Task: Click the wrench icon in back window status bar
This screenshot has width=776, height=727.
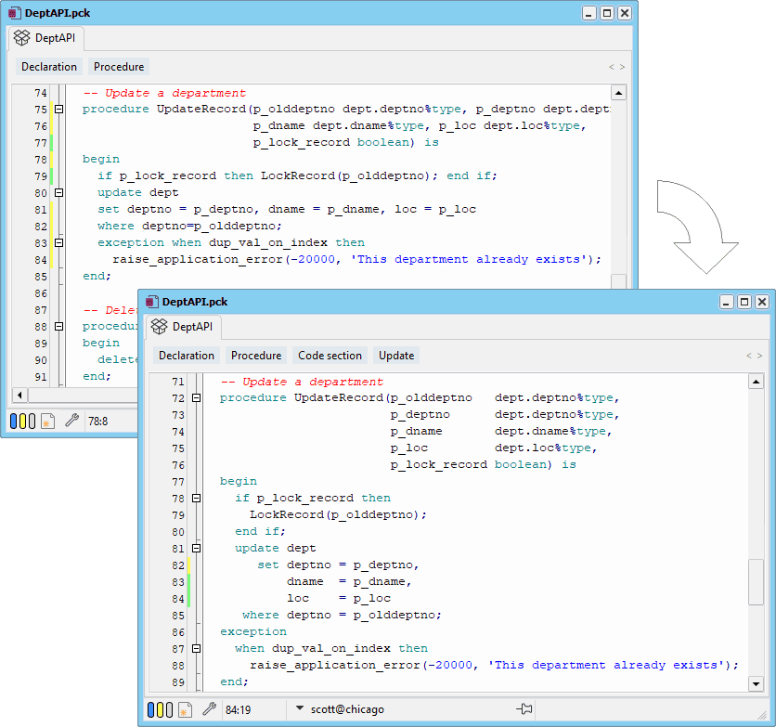Action: point(72,421)
